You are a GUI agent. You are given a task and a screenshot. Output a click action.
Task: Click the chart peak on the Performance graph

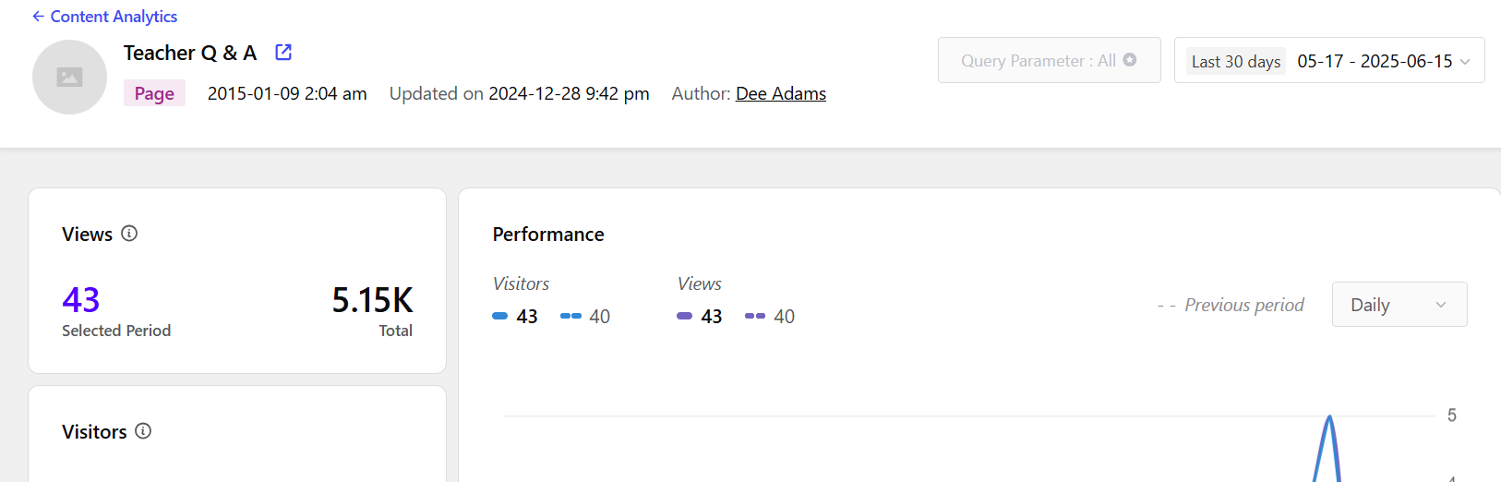[1329, 417]
